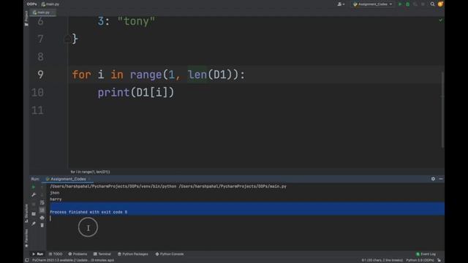
Task: Run the Assignment_Codes configuration from top toolbar
Action: [400, 4]
